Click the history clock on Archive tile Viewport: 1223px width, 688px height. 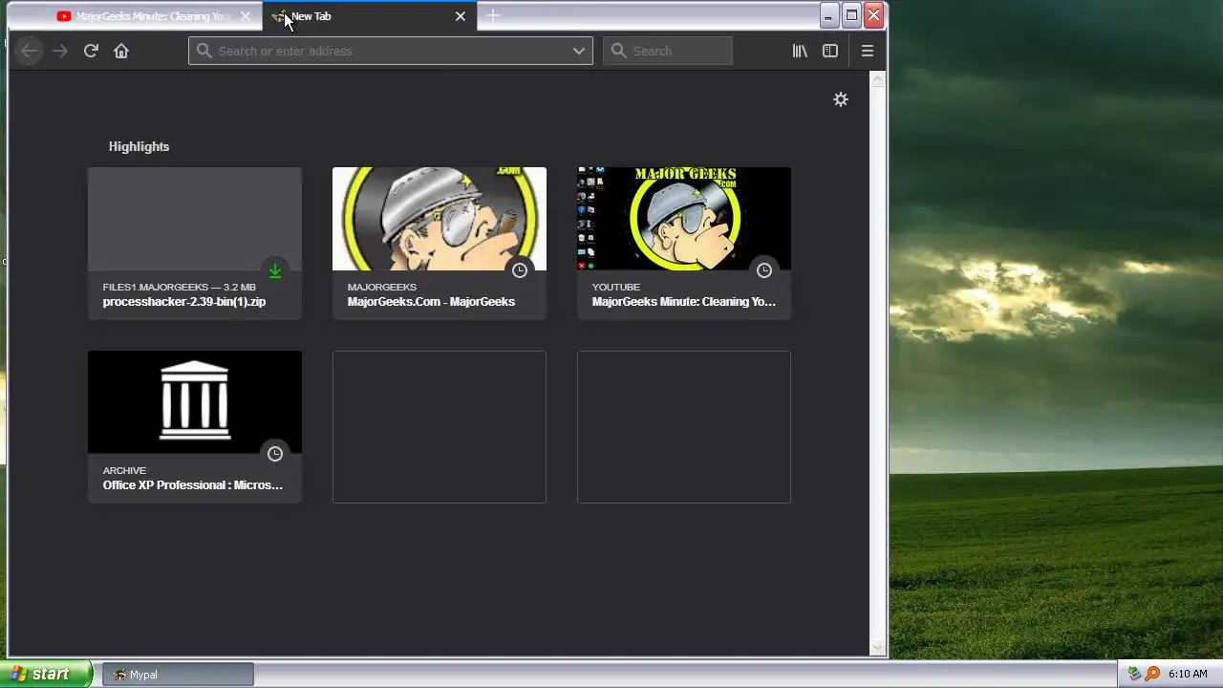[x=275, y=454]
